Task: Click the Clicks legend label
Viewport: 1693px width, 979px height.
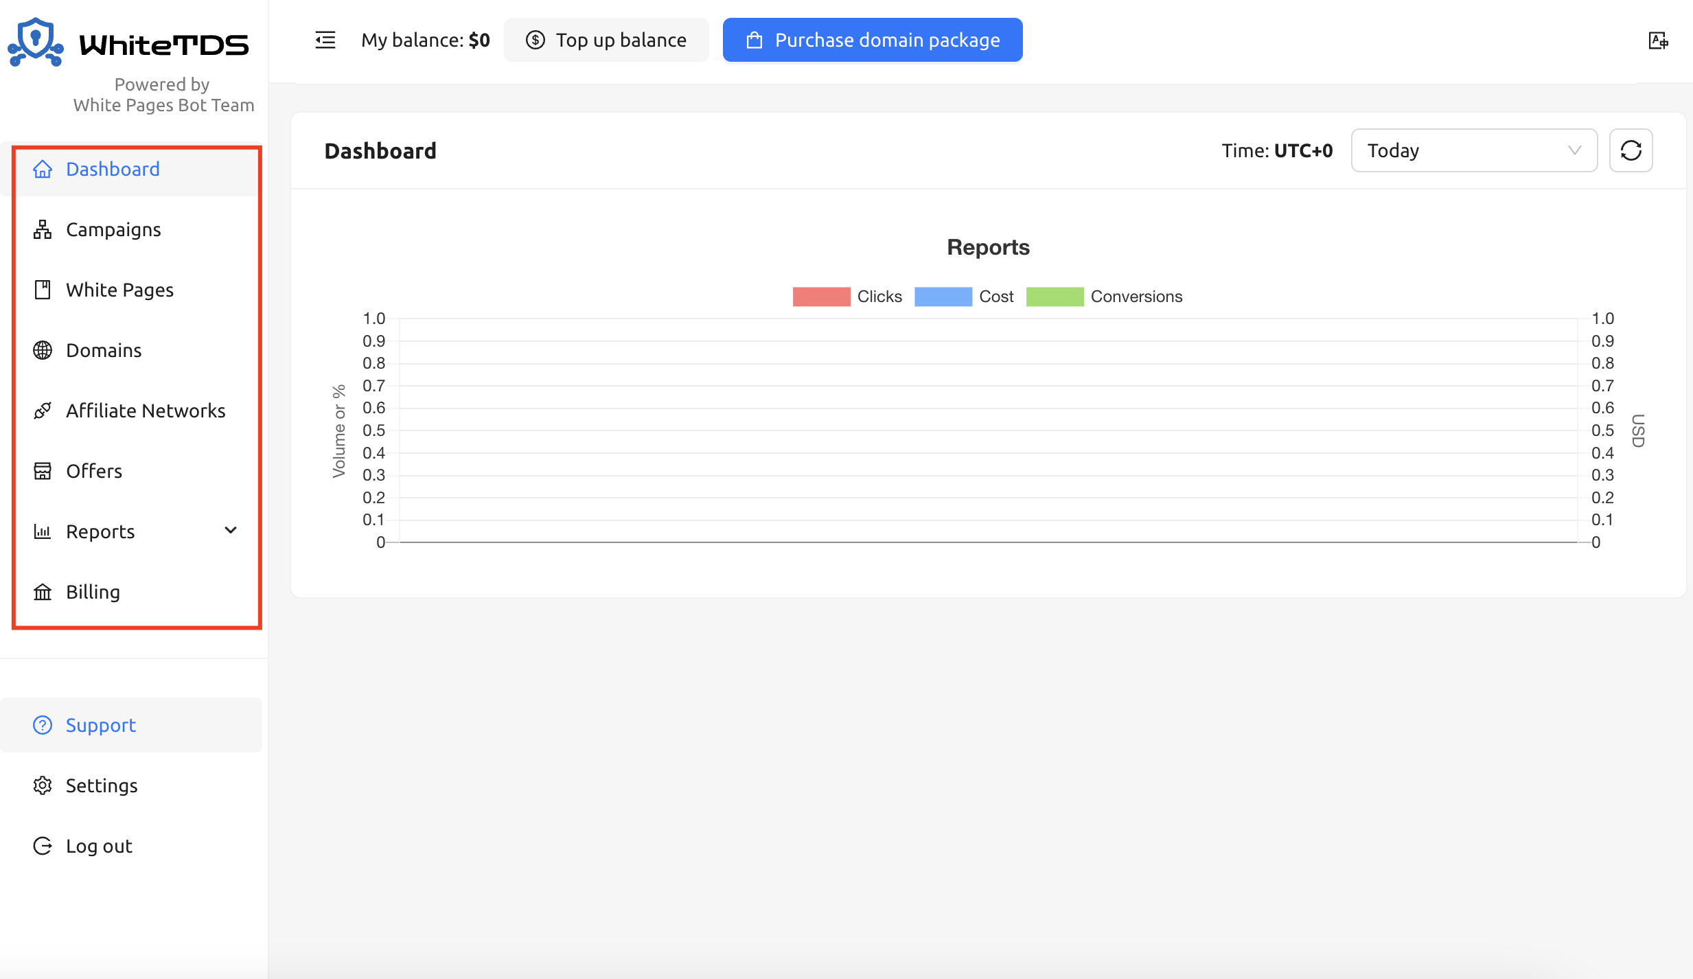Action: (879, 297)
